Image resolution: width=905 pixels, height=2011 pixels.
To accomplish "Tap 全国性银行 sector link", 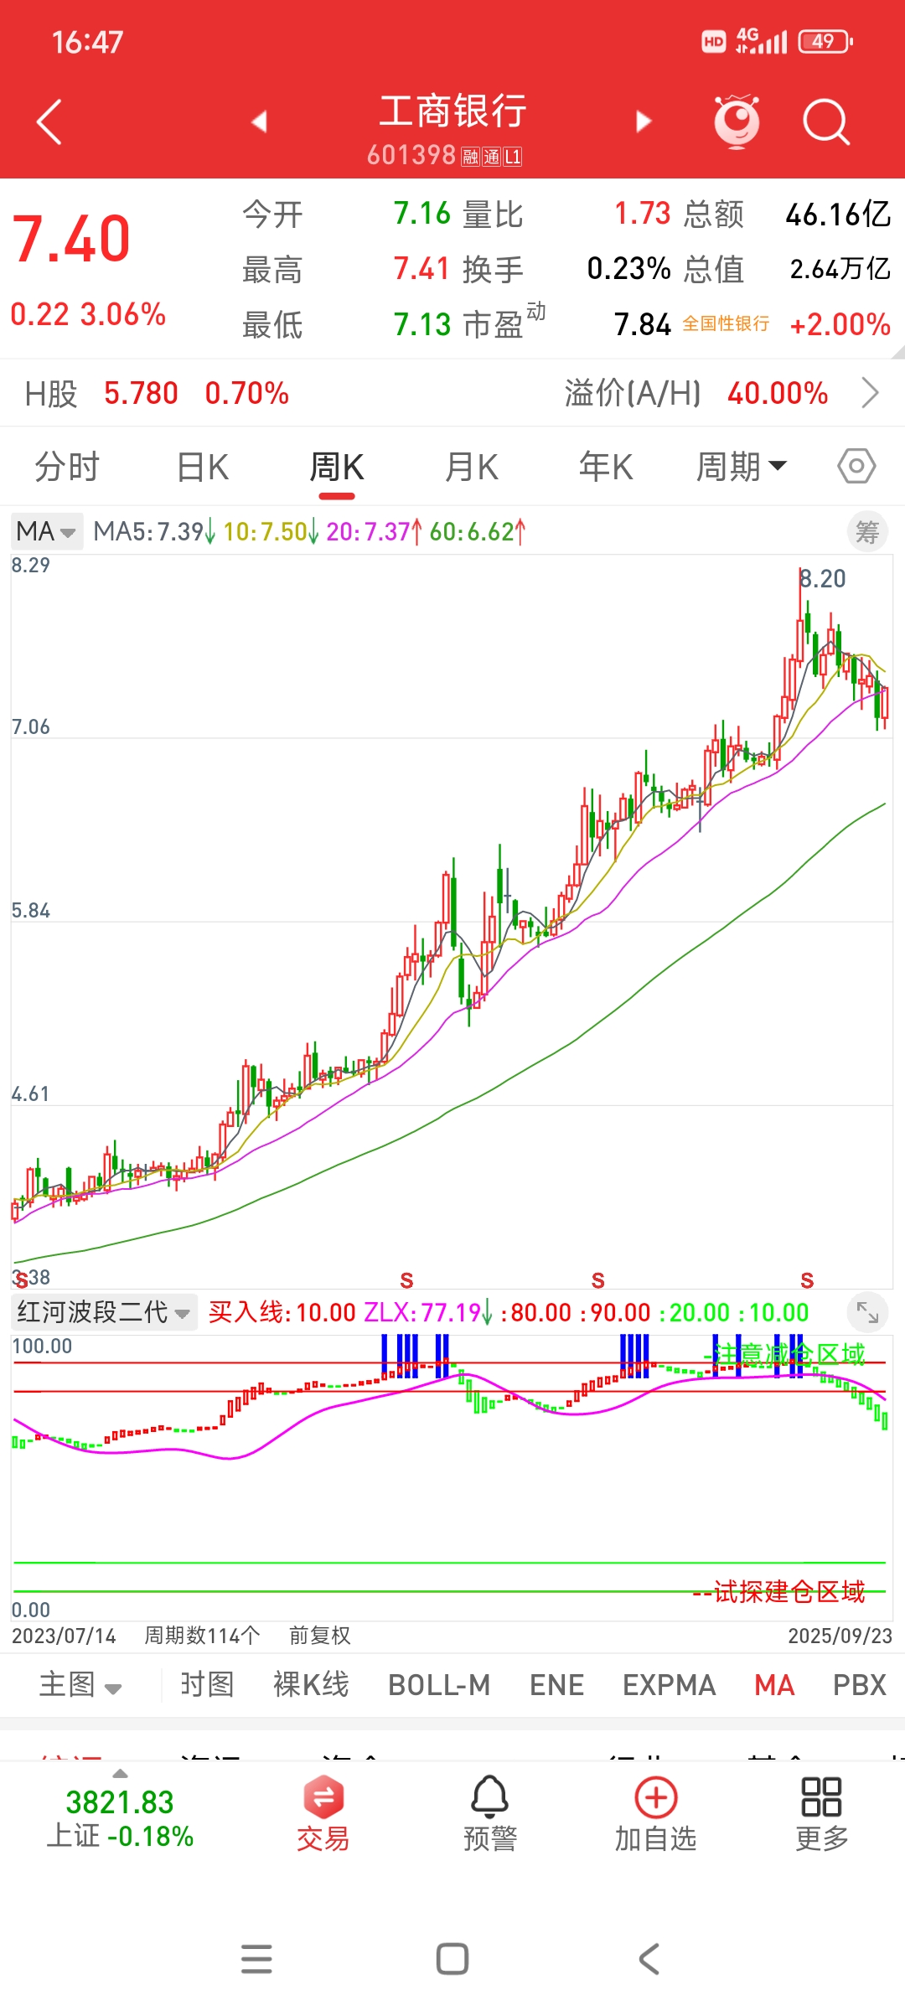I will coord(726,323).
